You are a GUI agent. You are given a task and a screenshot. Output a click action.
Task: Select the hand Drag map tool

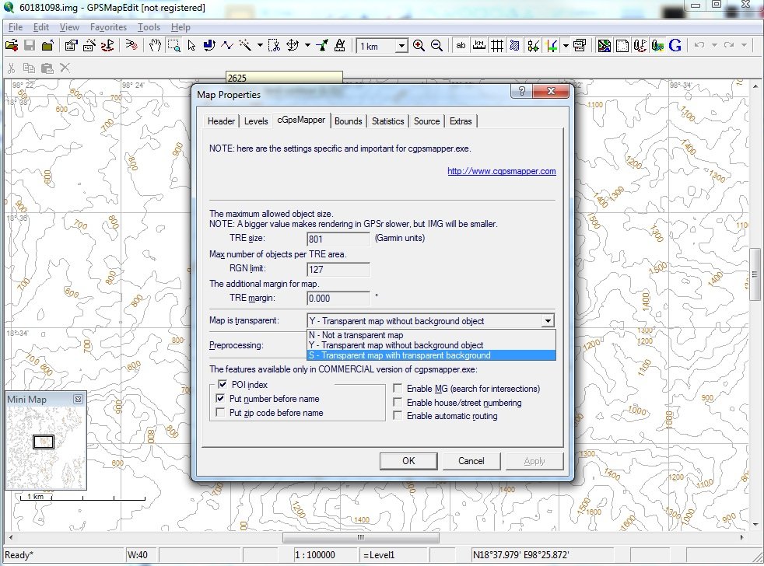point(155,46)
